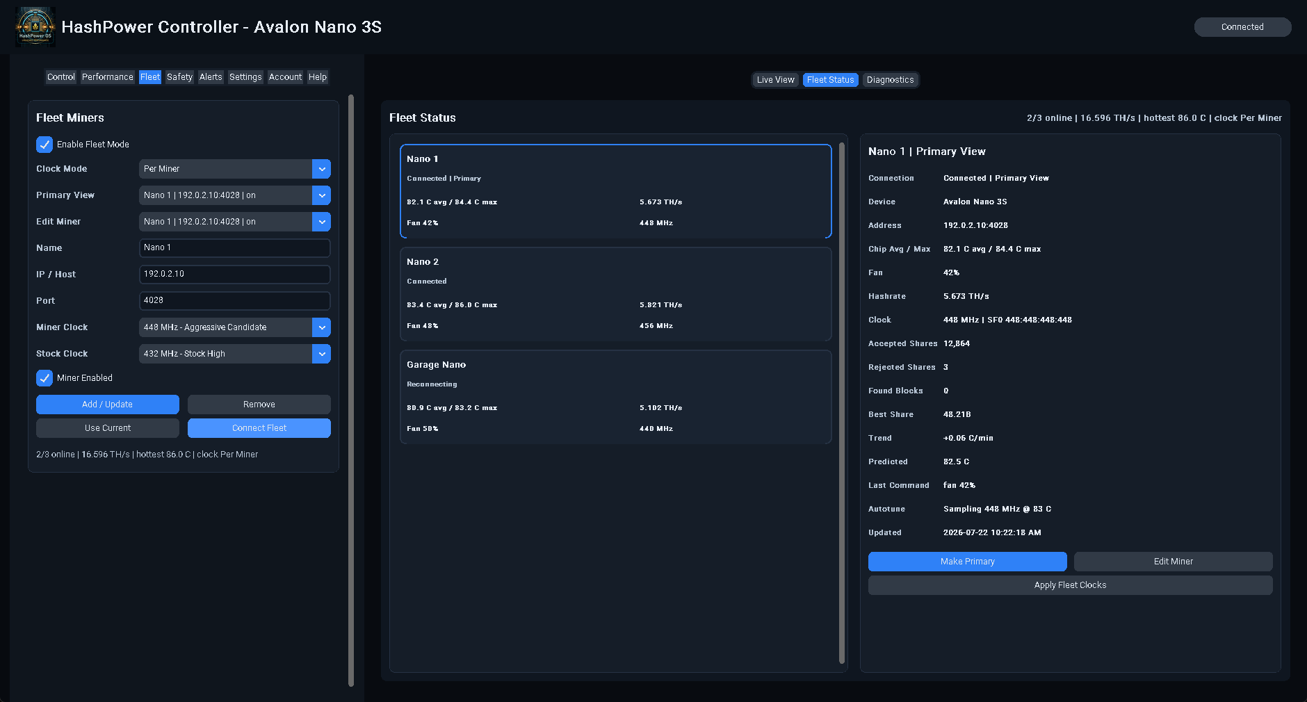Click the Connected status button
Image resolution: width=1307 pixels, height=702 pixels.
click(x=1242, y=27)
